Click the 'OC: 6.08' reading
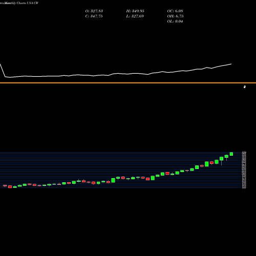 [x=175, y=11]
